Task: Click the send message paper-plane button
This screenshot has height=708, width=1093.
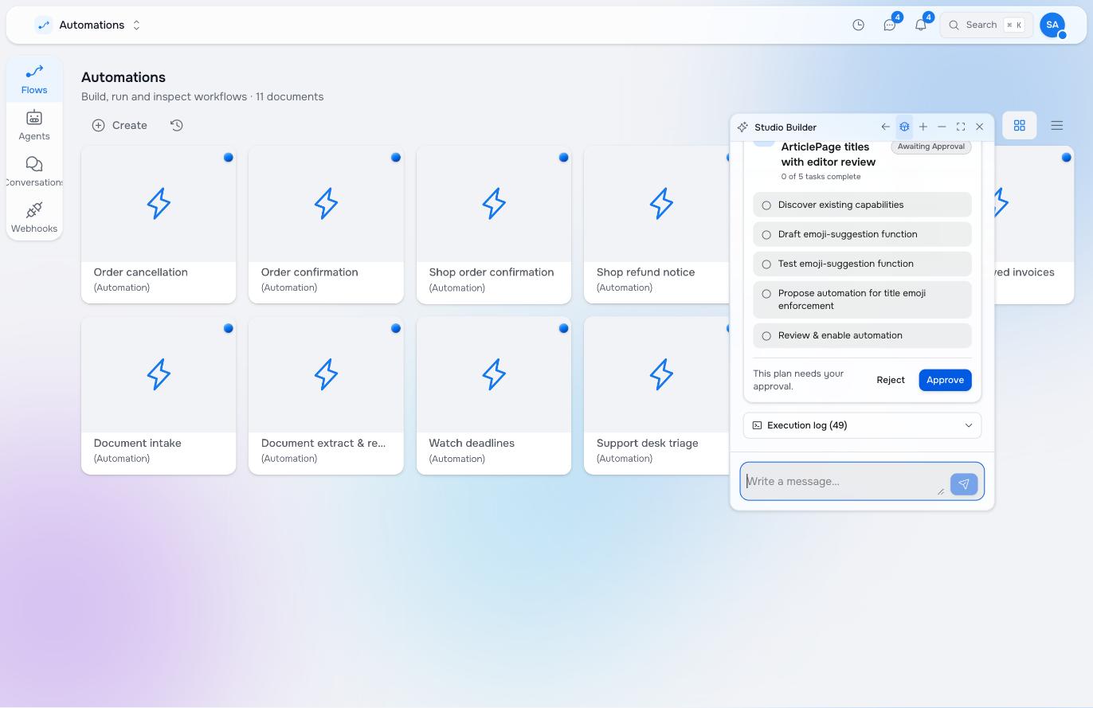Action: (x=964, y=483)
